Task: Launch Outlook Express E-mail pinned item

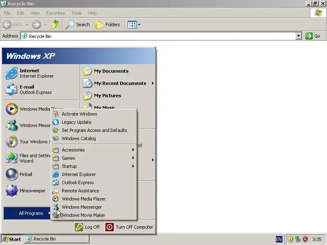Action: coord(41,89)
